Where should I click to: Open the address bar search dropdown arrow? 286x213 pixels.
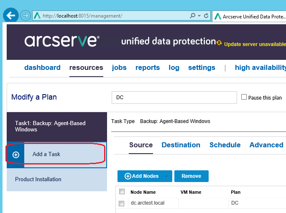tap(199, 16)
